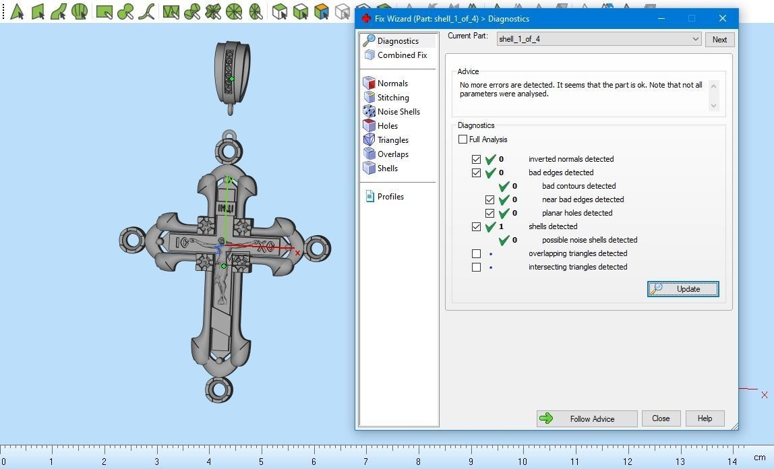Image resolution: width=774 pixels, height=469 pixels.
Task: Choose the rectangle mark tool in toolbar
Action: click(x=104, y=11)
